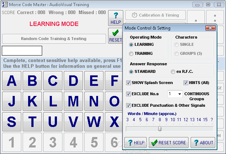Play the letter O key
This screenshot has width=226, height=154.
114,101
